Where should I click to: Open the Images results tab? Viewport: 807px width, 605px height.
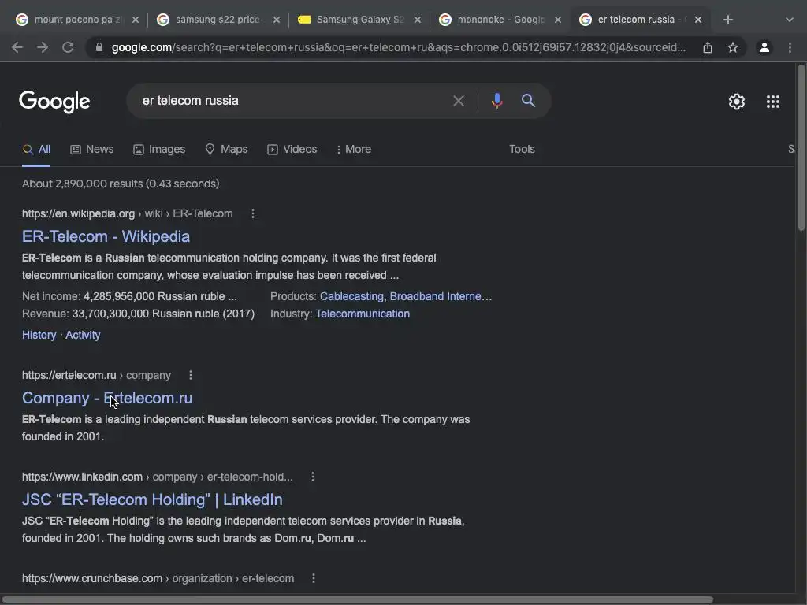coord(159,149)
